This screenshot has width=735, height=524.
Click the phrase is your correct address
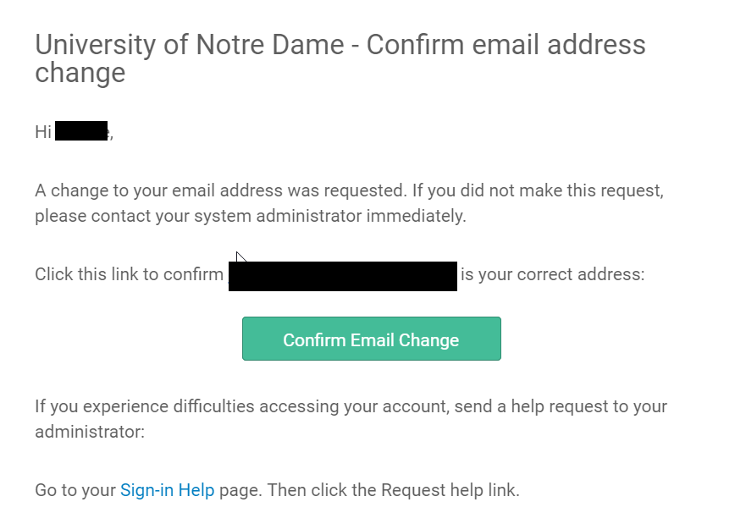pyautogui.click(x=553, y=274)
